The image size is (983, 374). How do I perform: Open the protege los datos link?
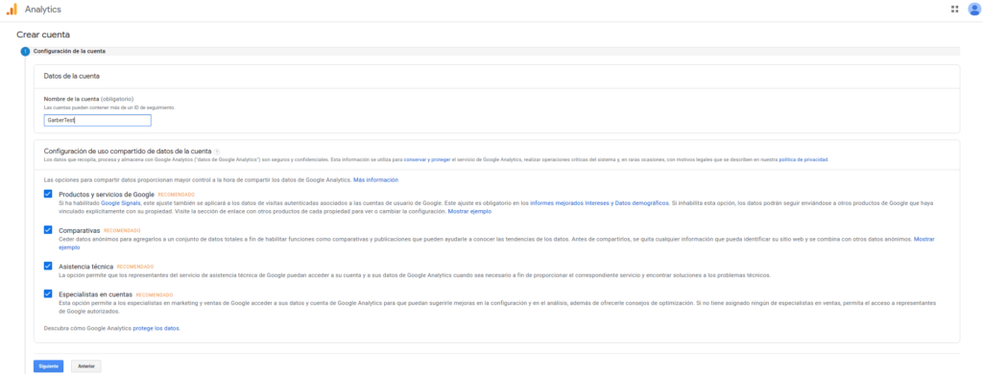156,328
